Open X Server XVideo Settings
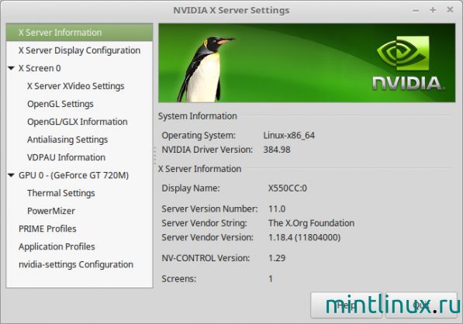463x324 pixels. coord(75,86)
